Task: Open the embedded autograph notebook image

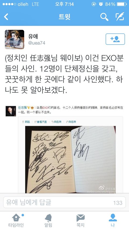Action: tap(70, 159)
